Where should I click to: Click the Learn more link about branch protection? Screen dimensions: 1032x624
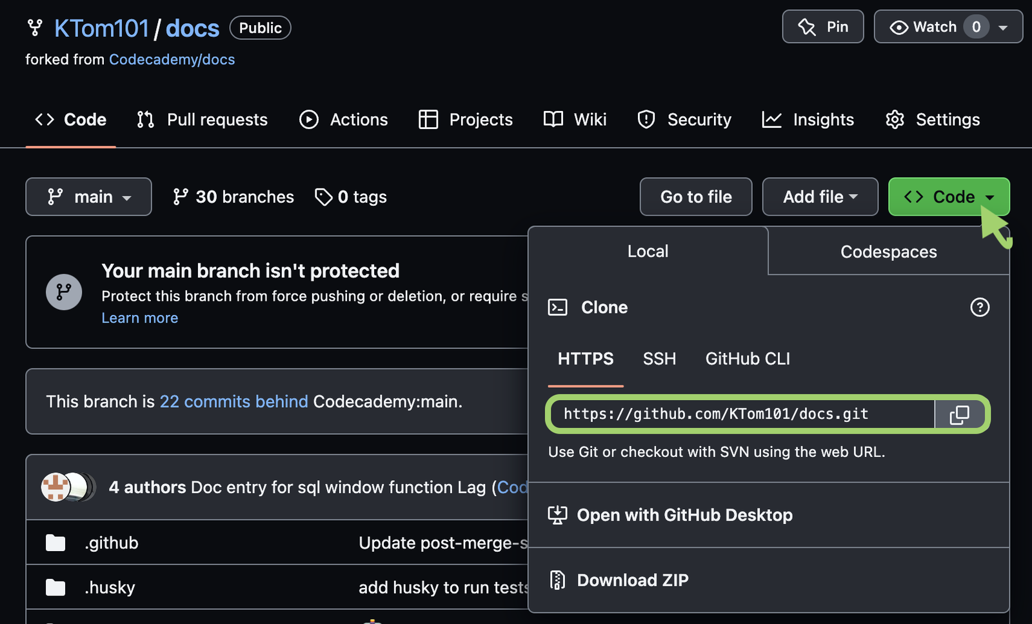coord(139,317)
